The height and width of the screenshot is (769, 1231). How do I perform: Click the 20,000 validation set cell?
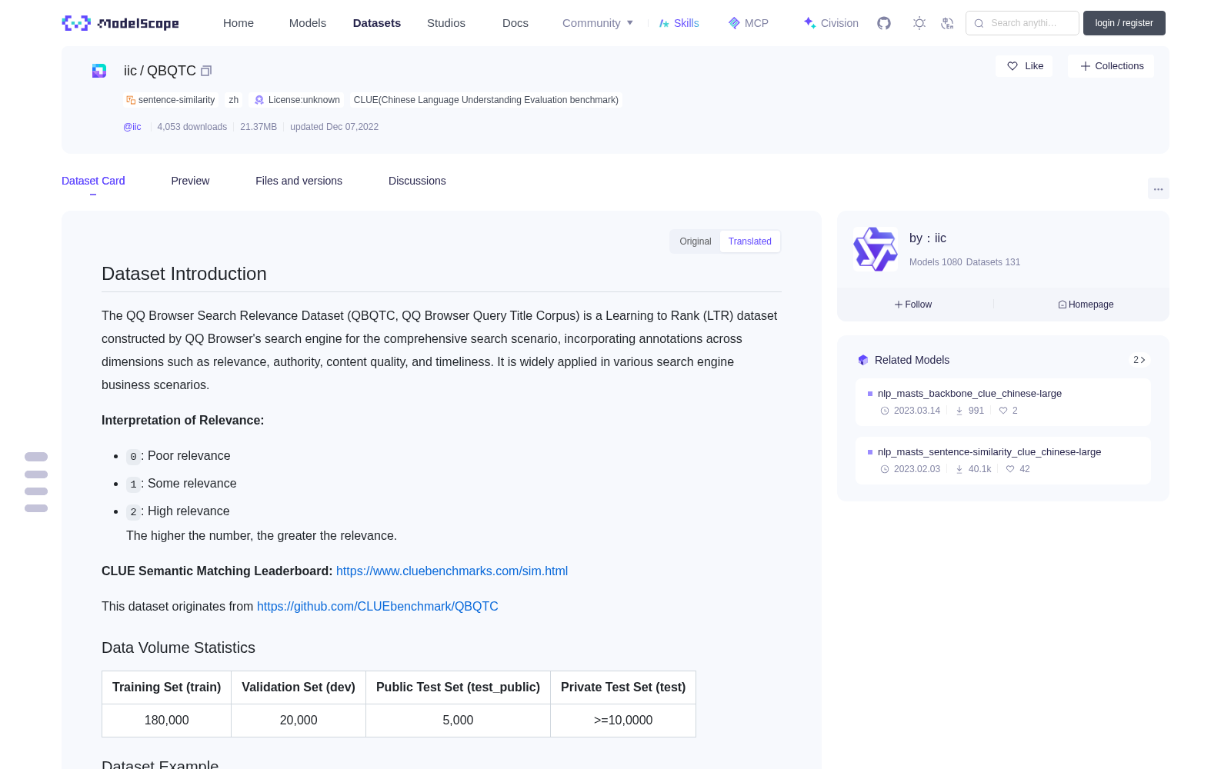click(299, 721)
